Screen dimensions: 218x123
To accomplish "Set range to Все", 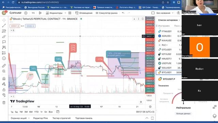I will (x=51, y=112).
